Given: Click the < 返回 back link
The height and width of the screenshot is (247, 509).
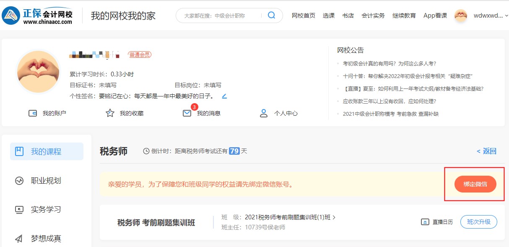Looking at the screenshot, I should coord(486,151).
